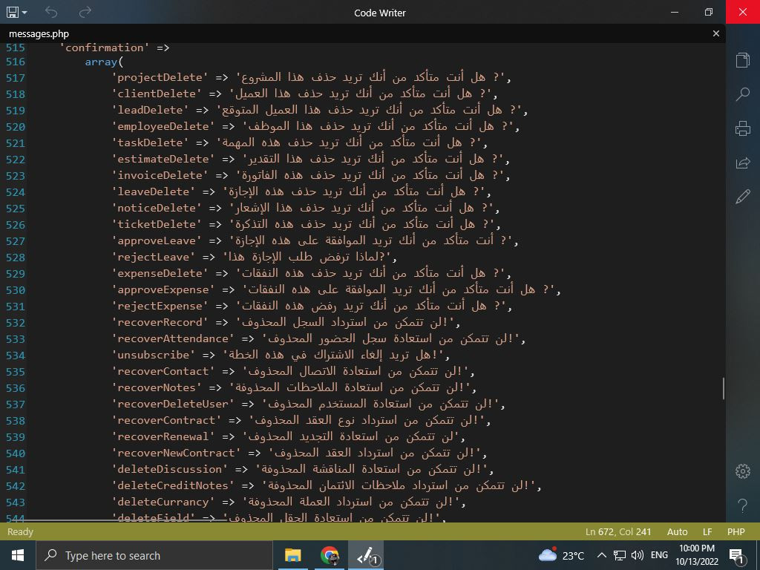Click the Ln 672, Col 241 indicator

point(618,531)
